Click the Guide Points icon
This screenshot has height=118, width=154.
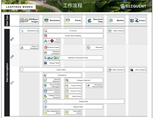(67, 96)
